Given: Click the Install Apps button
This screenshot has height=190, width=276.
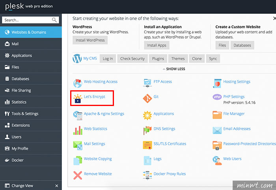Looking at the screenshot, I should point(157,45).
